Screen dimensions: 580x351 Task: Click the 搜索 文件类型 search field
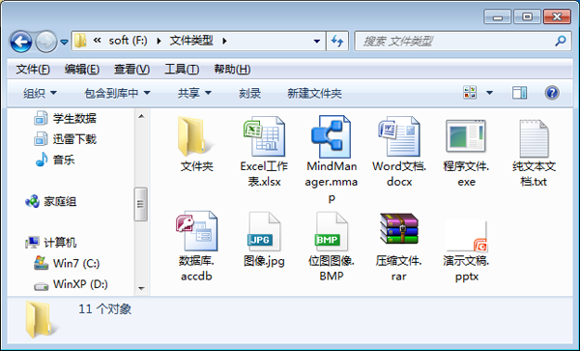[462, 41]
